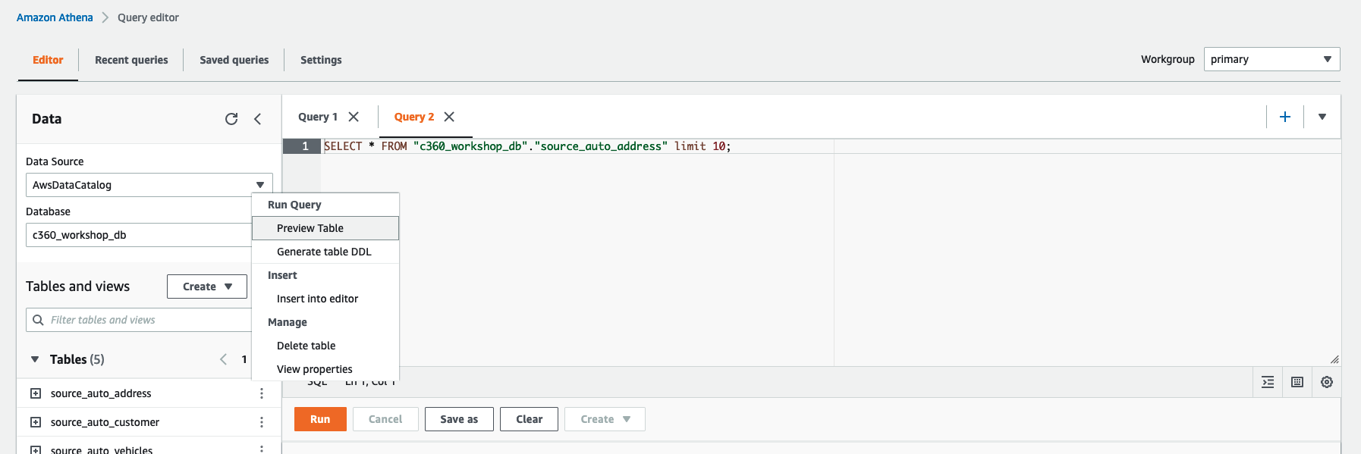Screen dimensions: 1361x454
Task: Close the Query 2 tab
Action: pos(449,117)
